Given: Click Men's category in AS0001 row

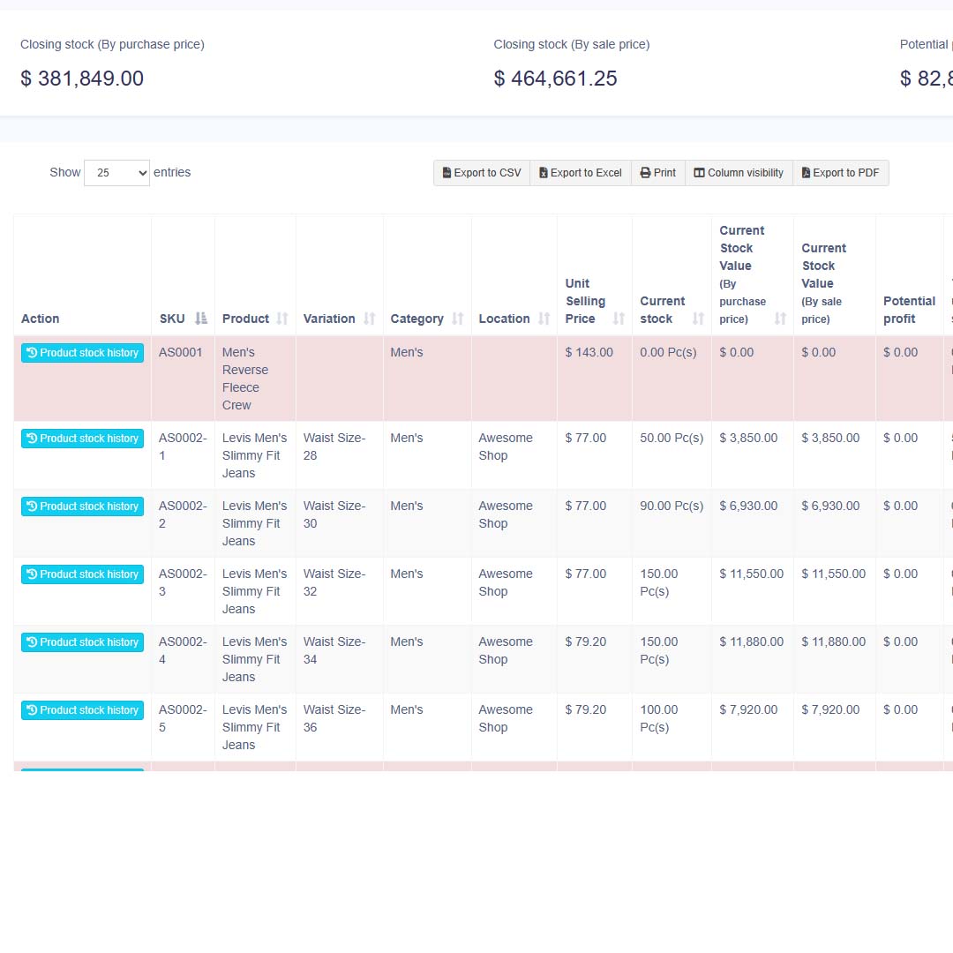Looking at the screenshot, I should (x=407, y=352).
